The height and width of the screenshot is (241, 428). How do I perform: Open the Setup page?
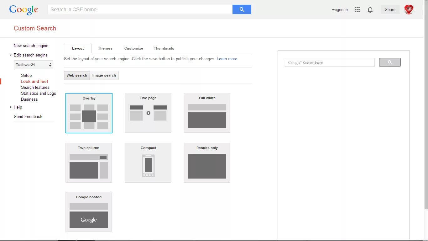pyautogui.click(x=26, y=75)
